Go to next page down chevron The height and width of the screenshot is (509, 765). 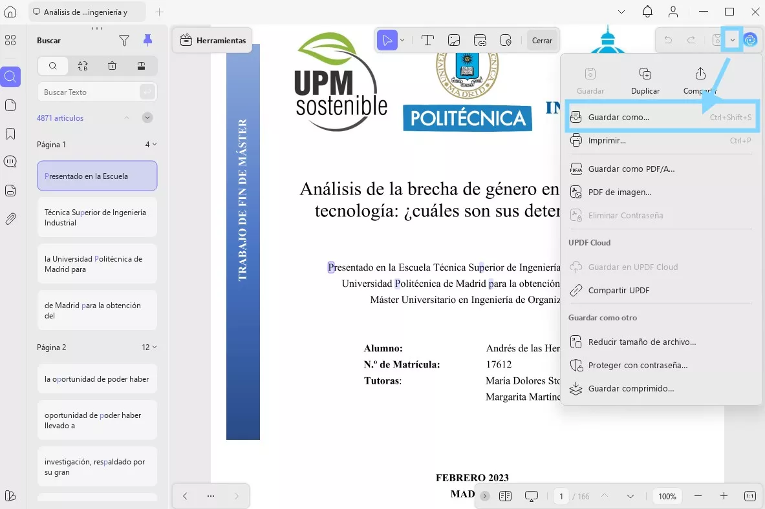[x=630, y=496]
